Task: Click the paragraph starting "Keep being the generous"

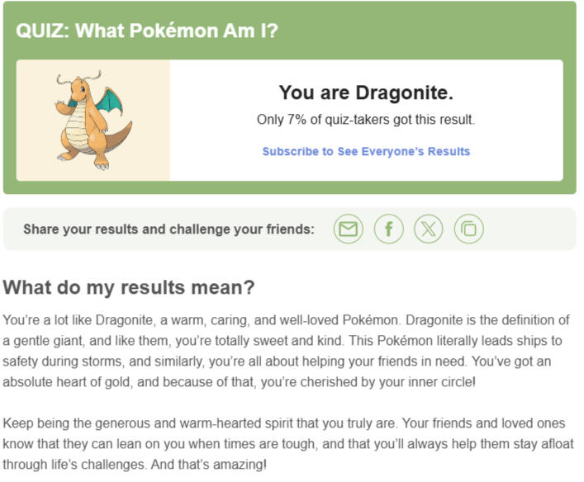Action: [x=286, y=444]
